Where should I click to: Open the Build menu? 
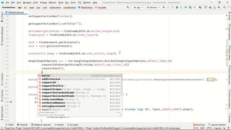[61, 3]
